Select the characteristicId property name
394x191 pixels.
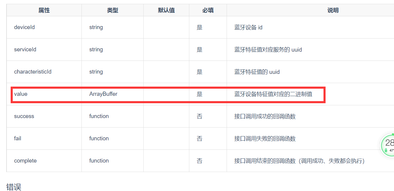point(33,72)
